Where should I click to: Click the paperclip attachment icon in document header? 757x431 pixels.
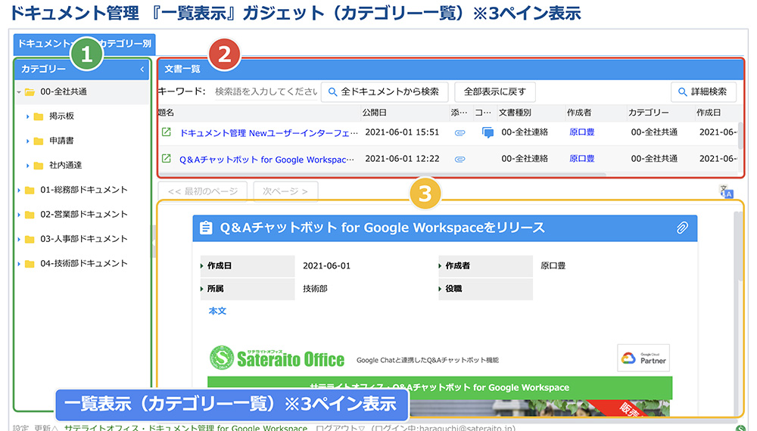click(681, 228)
